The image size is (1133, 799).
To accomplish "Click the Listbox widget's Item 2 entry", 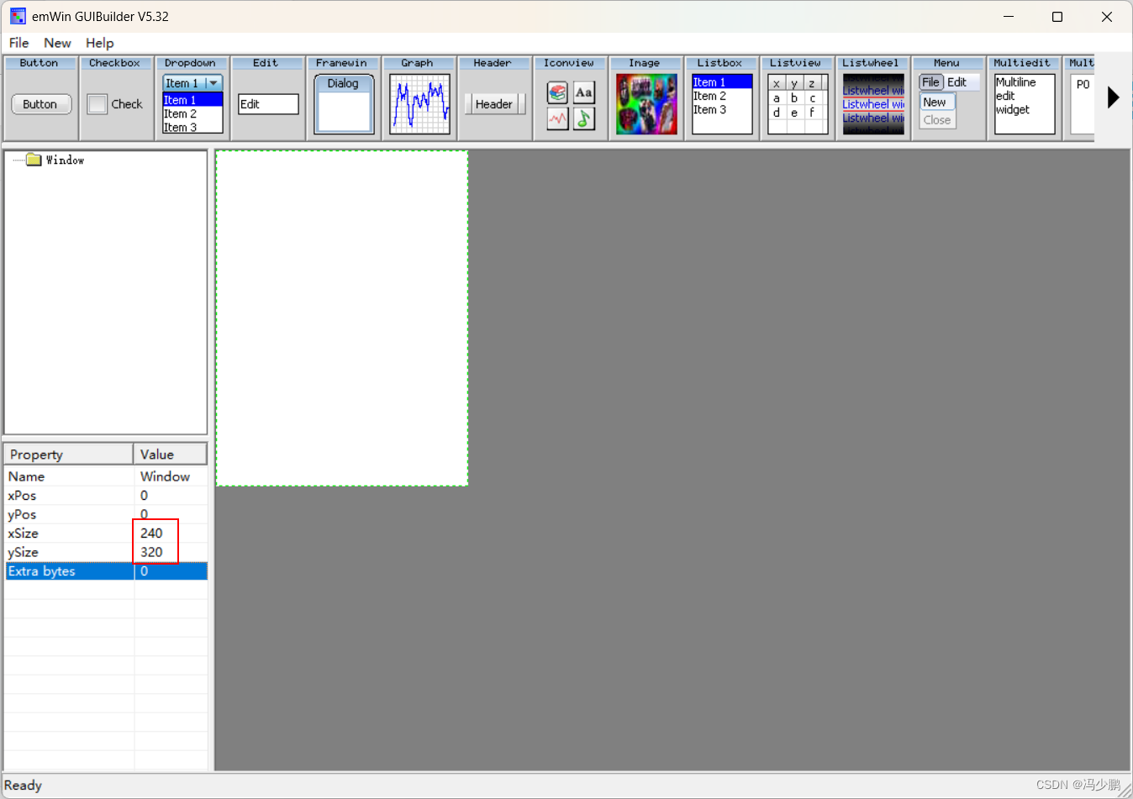I will pyautogui.click(x=710, y=96).
